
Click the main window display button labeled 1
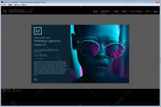click(4, 91)
